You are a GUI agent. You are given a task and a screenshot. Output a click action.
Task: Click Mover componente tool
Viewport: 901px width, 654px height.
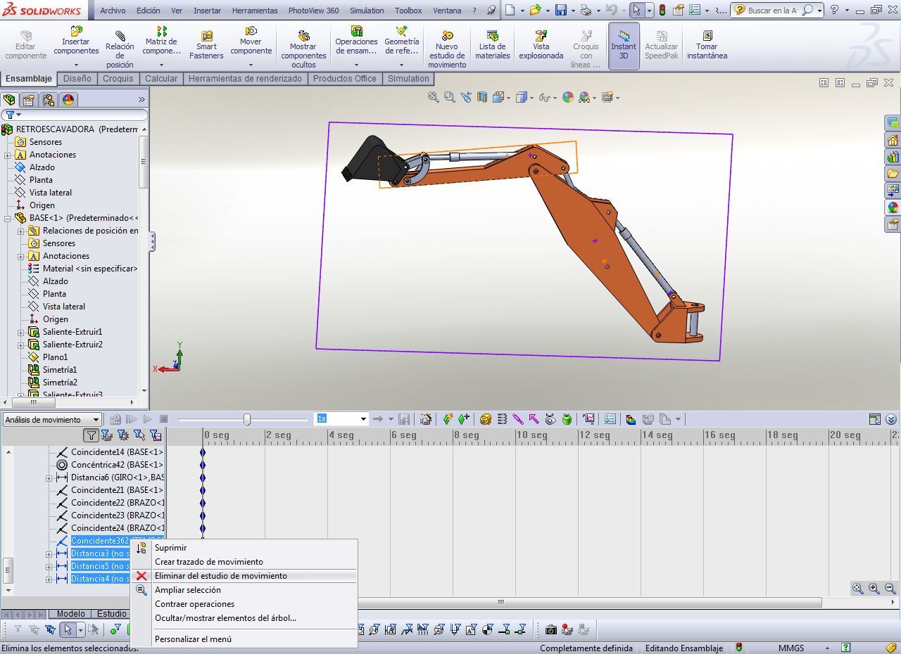pos(251,40)
